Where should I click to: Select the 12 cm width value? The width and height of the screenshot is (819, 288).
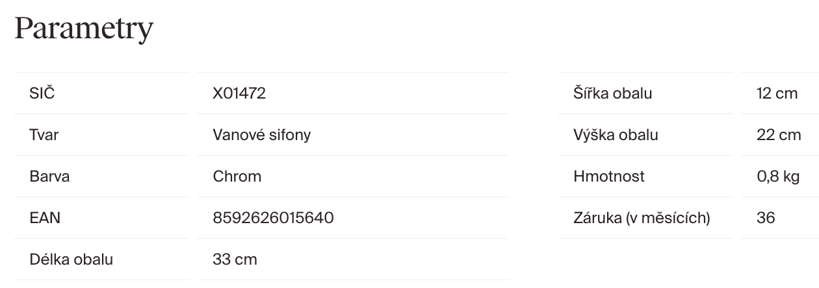[x=777, y=93]
